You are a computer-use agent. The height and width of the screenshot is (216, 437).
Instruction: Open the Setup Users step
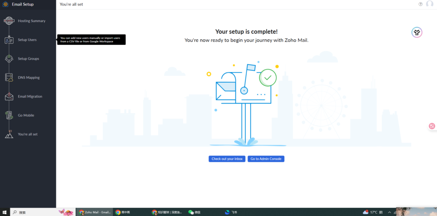tap(27, 40)
